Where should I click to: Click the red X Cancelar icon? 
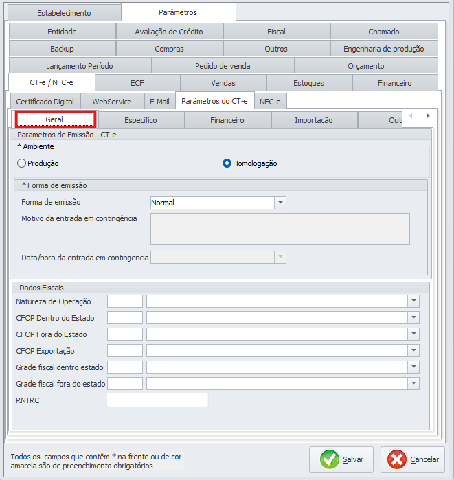coord(396,459)
